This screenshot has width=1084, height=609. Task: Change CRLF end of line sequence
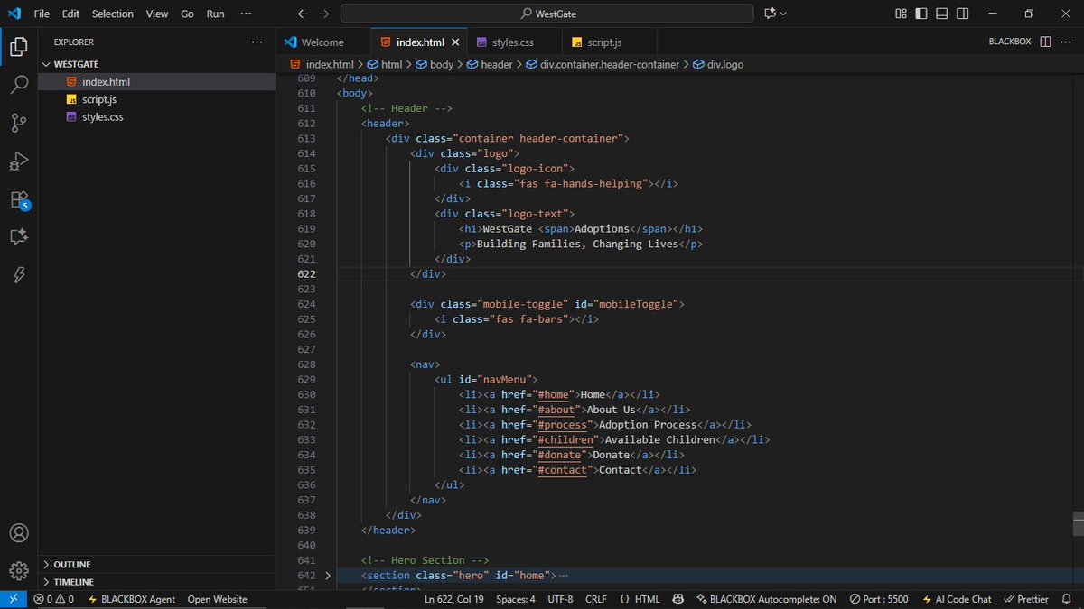pyautogui.click(x=596, y=599)
